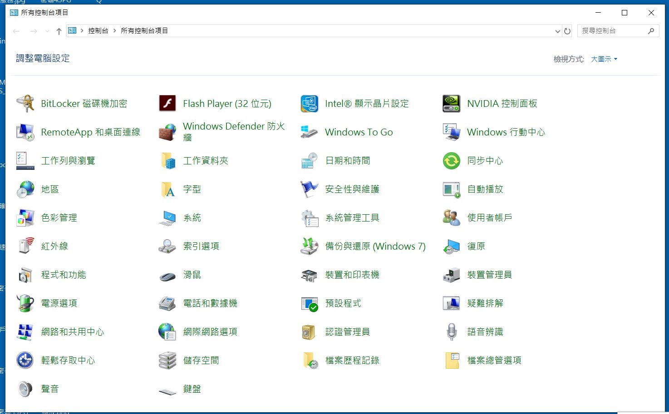The width and height of the screenshot is (669, 414).
Task: Open the 日期和時間 calendar icon
Action: coord(309,160)
